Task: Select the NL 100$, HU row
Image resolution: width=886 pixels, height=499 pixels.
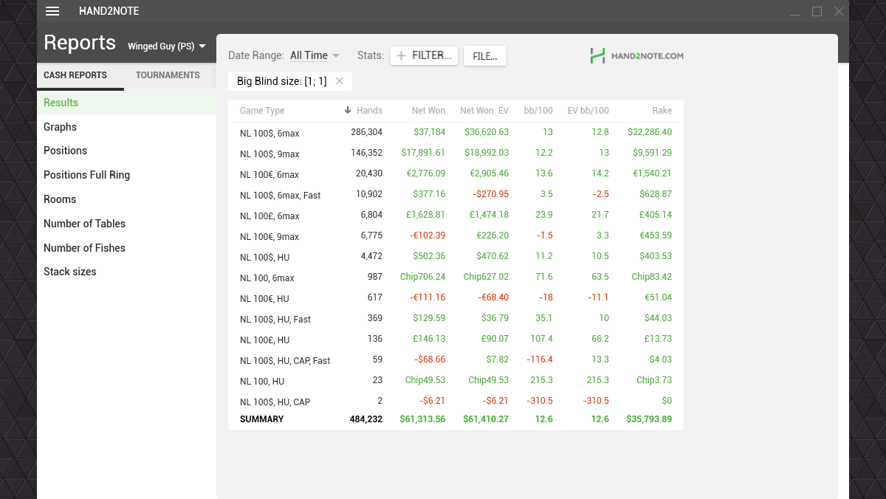Action: pyautogui.click(x=456, y=257)
